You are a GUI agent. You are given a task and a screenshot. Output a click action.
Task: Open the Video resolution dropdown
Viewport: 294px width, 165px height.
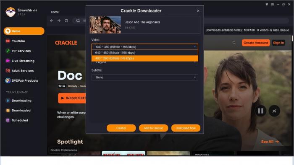pos(145,47)
